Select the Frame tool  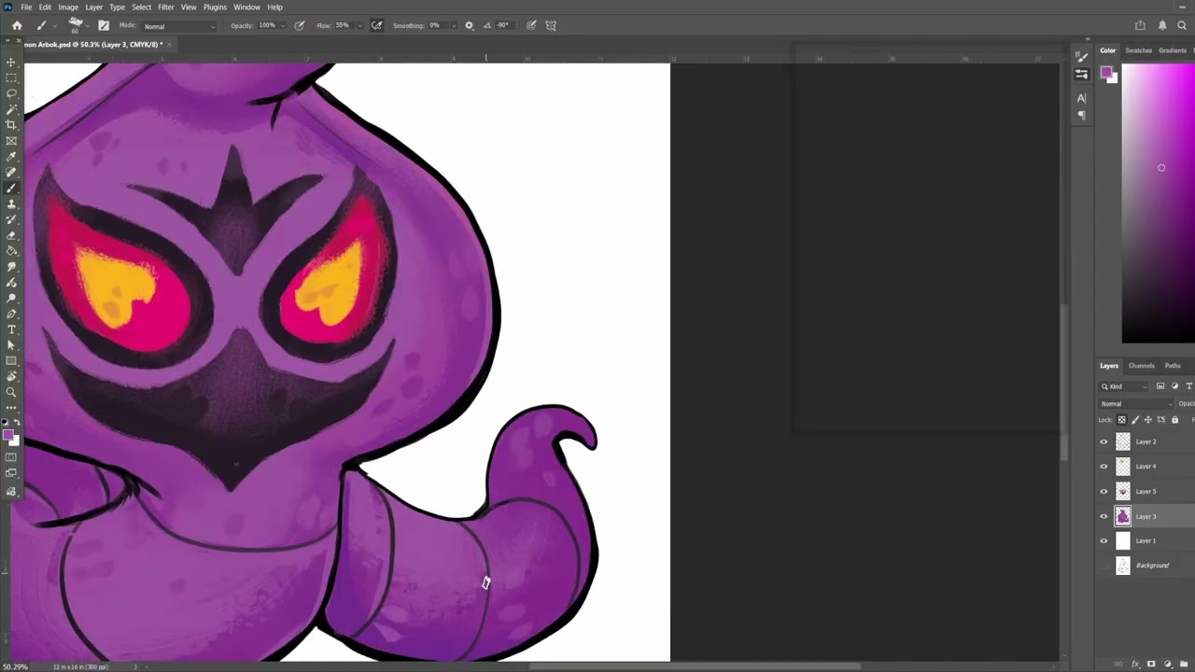11,140
